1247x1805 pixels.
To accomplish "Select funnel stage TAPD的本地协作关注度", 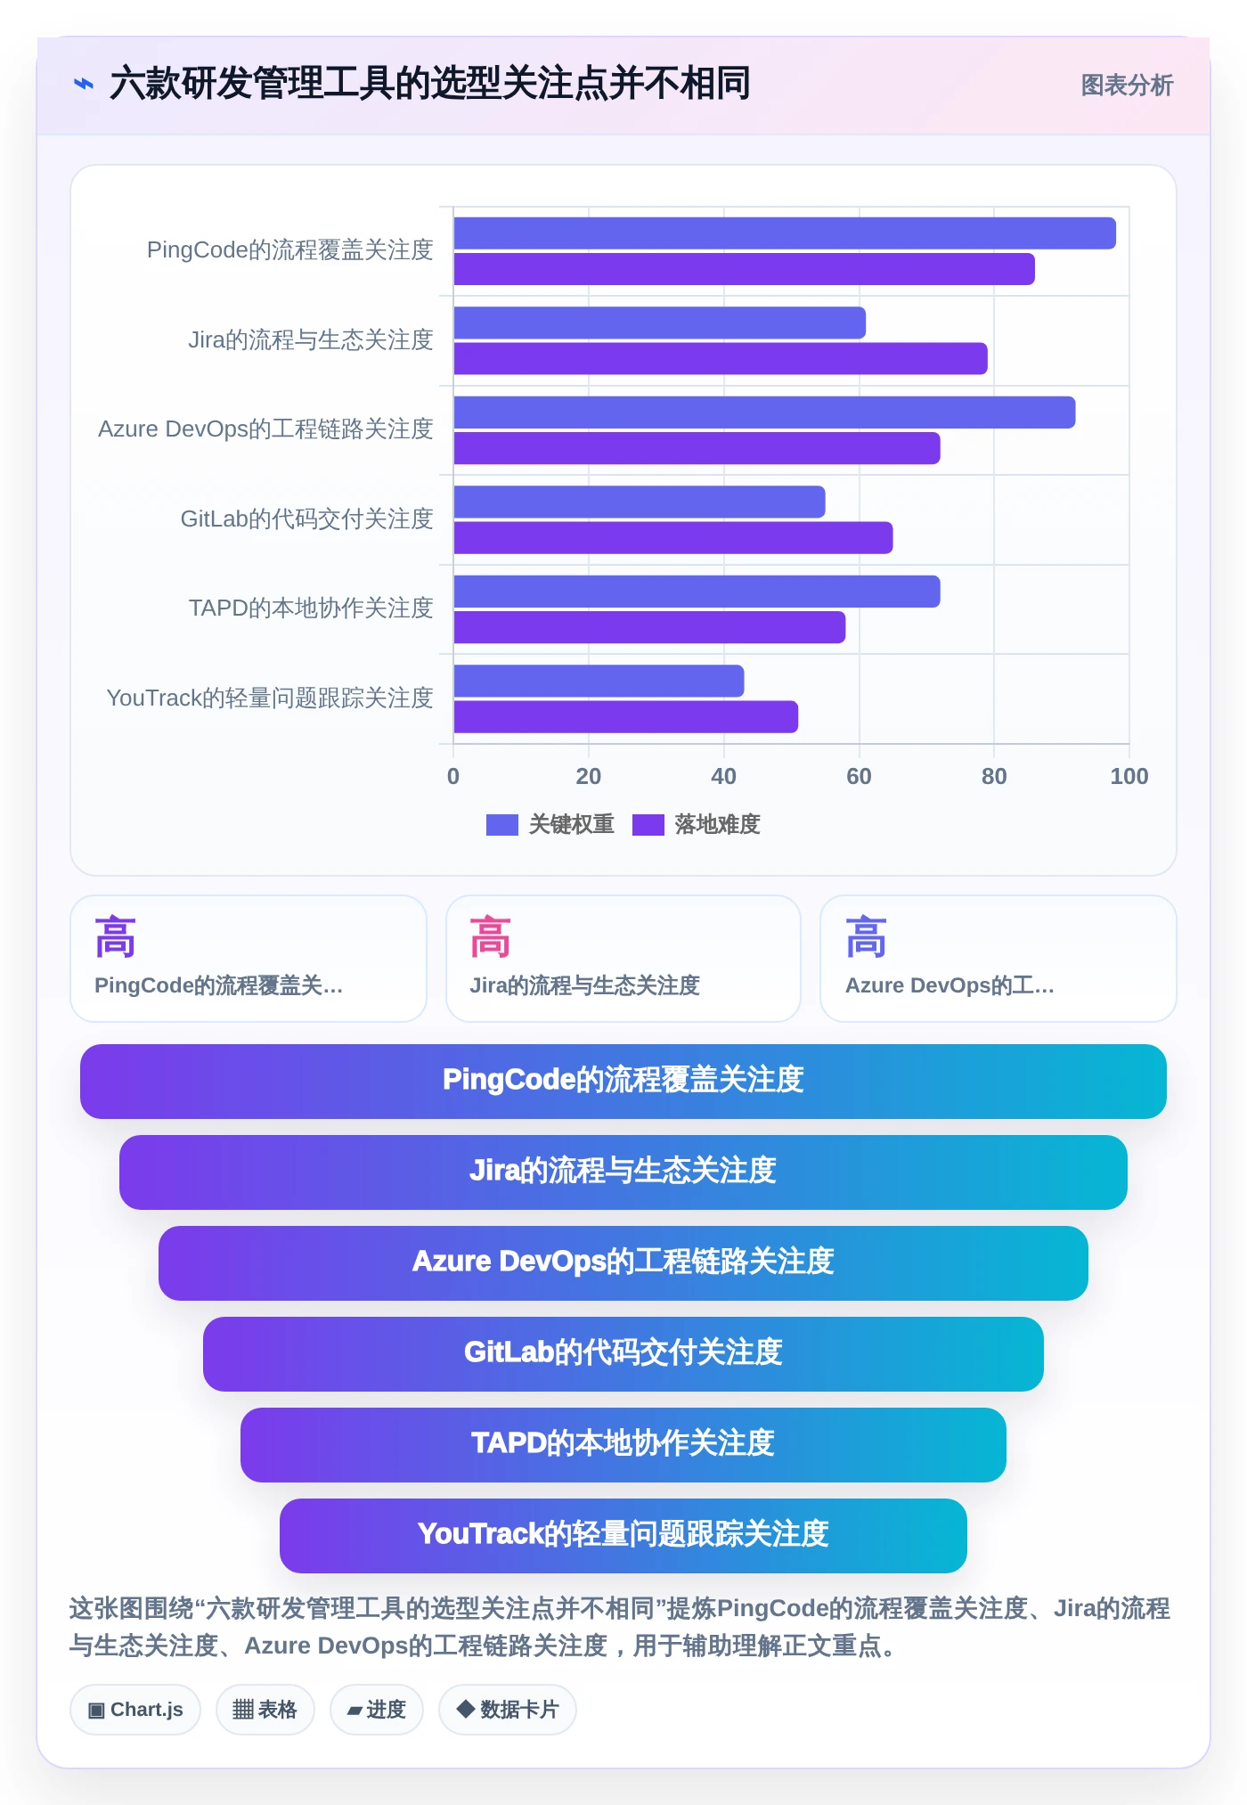I will [623, 1445].
